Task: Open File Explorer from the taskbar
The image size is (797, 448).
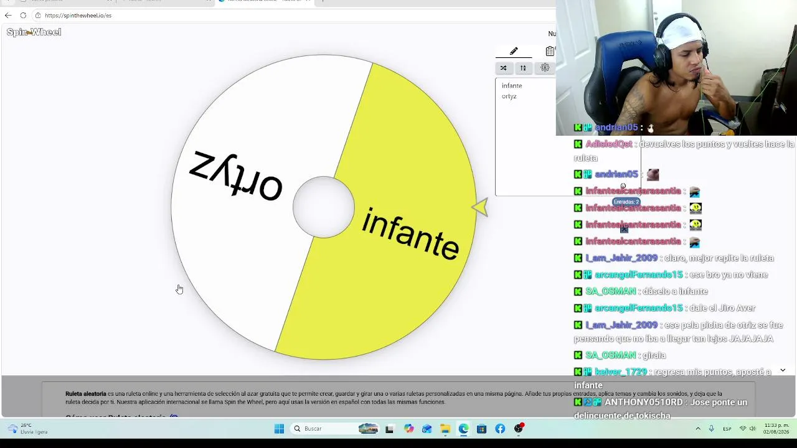Action: click(445, 429)
